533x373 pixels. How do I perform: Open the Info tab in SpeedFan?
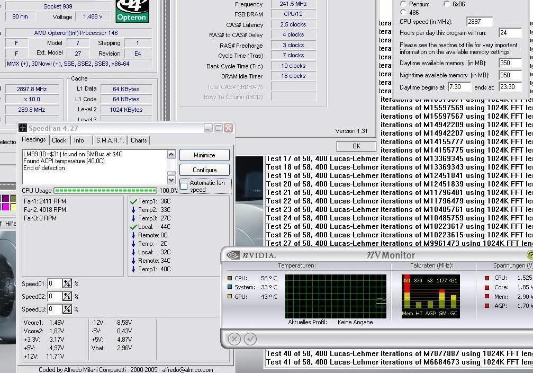coord(79,140)
